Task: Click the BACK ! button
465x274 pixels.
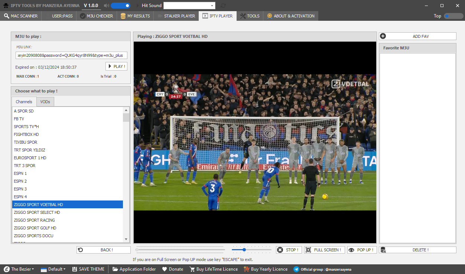Action: tap(104, 250)
